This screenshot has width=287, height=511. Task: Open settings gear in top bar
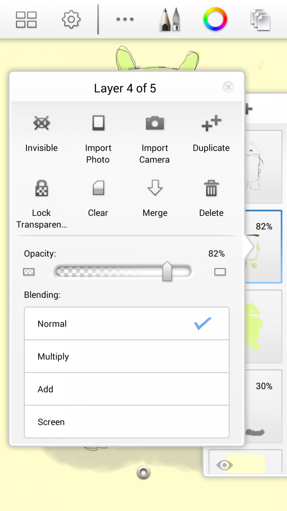tap(71, 20)
